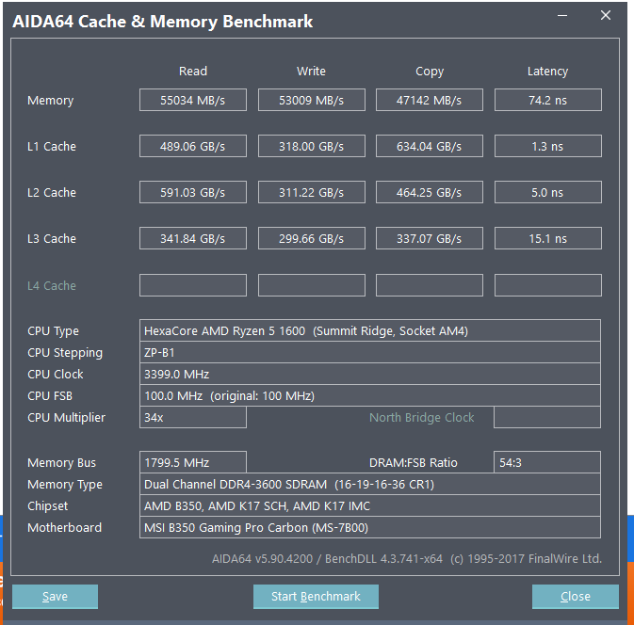This screenshot has width=634, height=625.
Task: Click the Latency column header
Action: coord(547,72)
